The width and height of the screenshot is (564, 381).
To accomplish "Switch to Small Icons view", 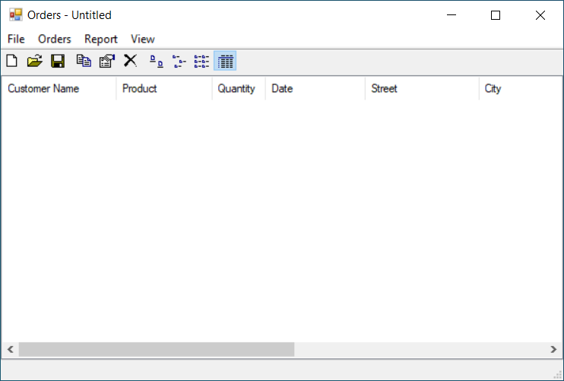I will point(179,61).
